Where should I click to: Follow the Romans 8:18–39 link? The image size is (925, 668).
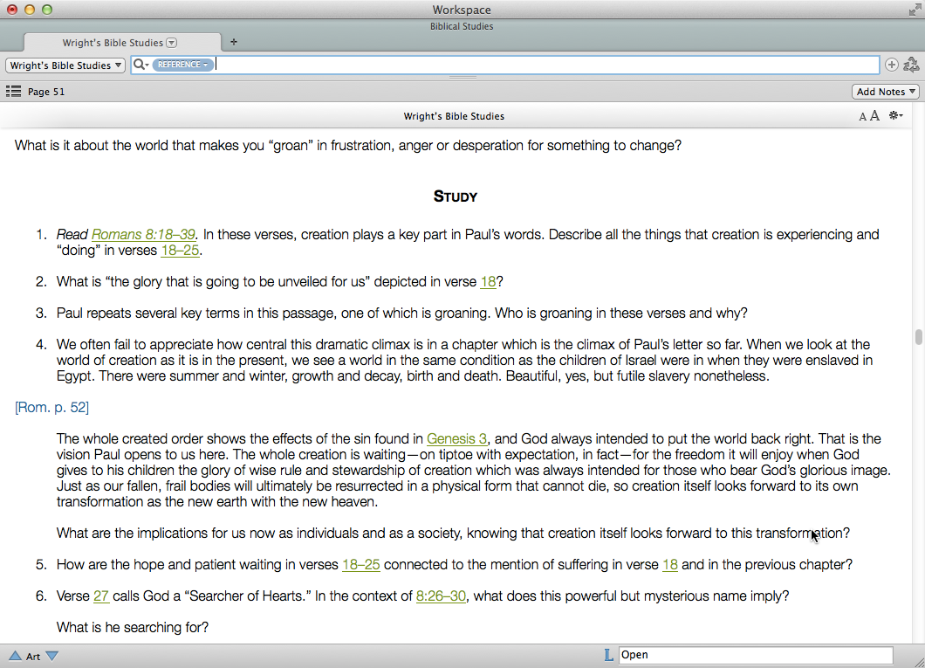[x=144, y=234]
